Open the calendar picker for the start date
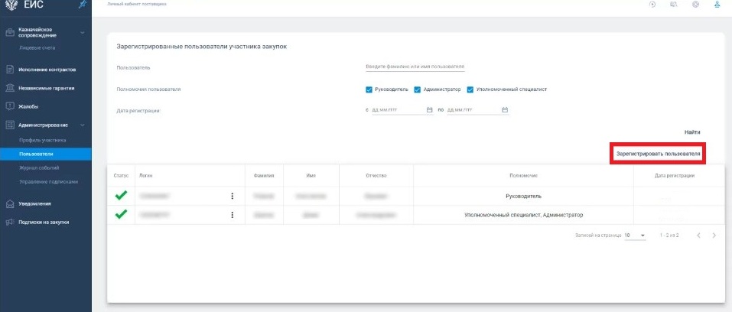Image resolution: width=732 pixels, height=312 pixels. [x=430, y=109]
